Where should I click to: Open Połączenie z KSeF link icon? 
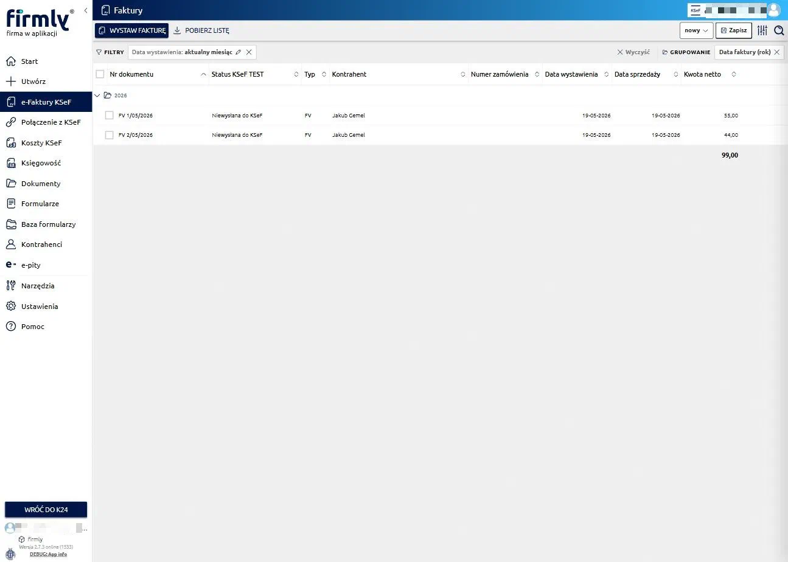click(10, 122)
